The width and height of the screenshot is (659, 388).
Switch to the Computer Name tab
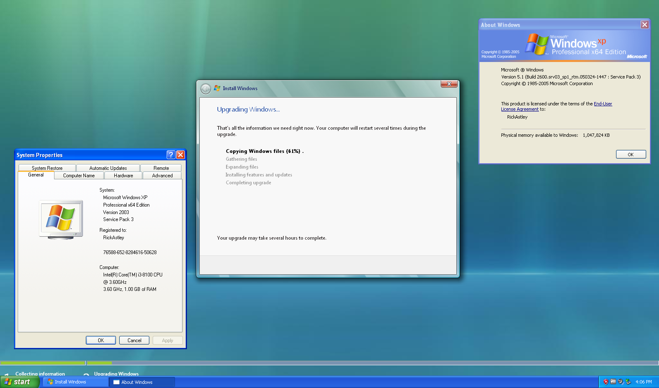[x=79, y=176]
